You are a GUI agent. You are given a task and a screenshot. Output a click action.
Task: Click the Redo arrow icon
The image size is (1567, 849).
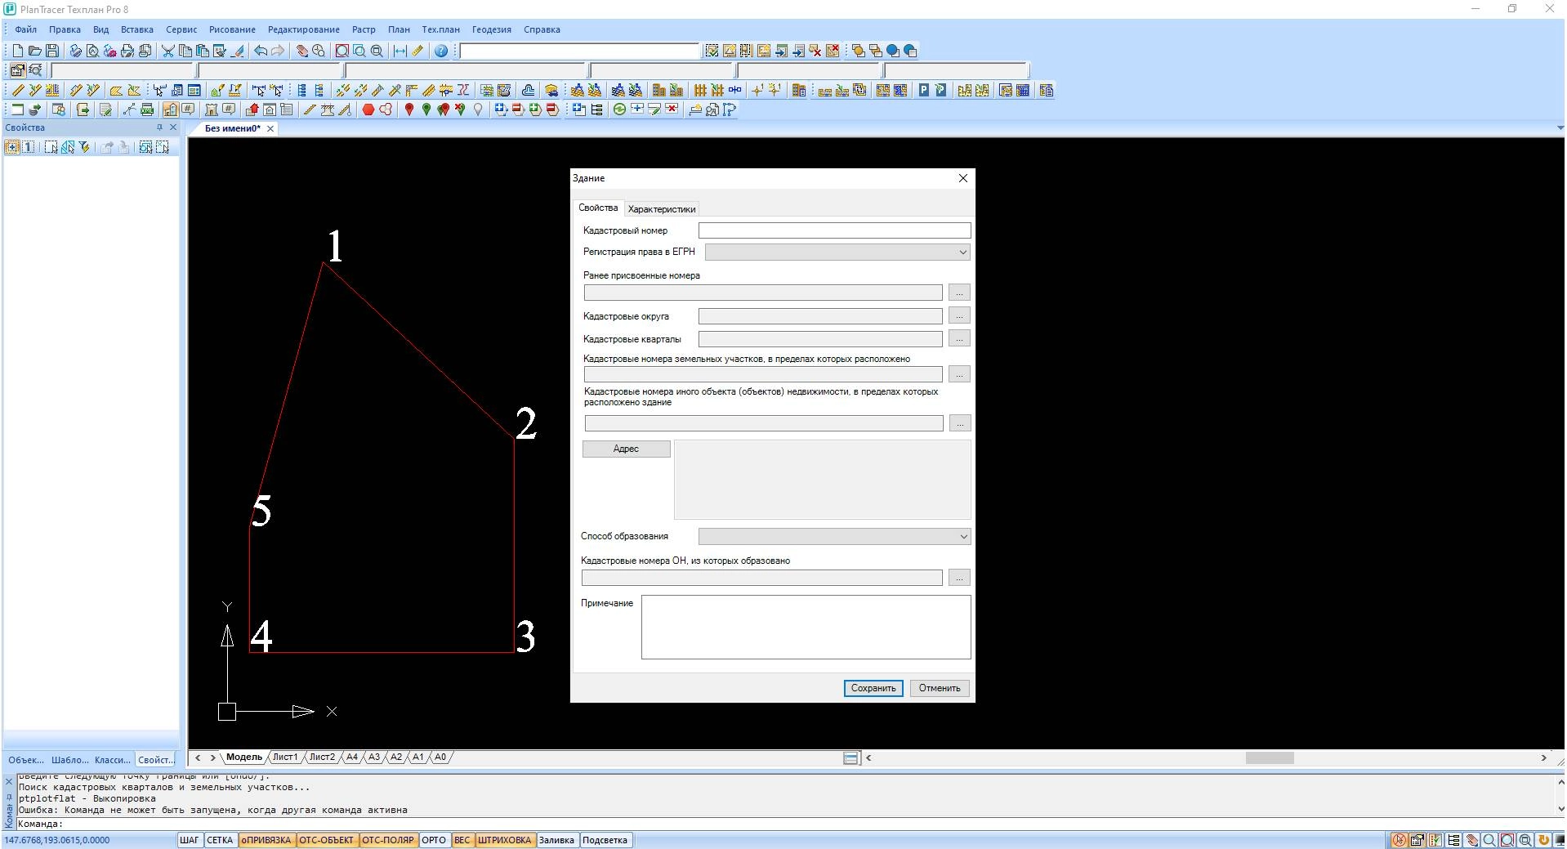pos(278,51)
